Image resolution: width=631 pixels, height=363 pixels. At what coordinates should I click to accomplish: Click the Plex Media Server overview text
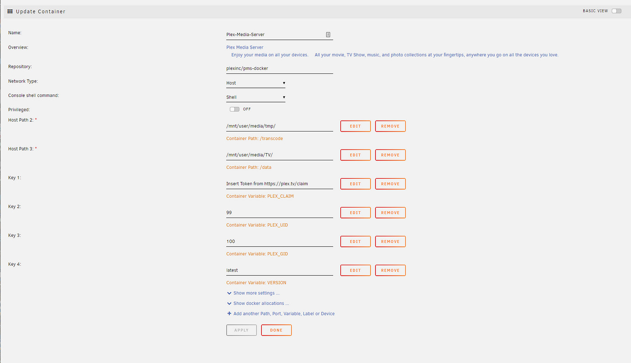click(245, 47)
